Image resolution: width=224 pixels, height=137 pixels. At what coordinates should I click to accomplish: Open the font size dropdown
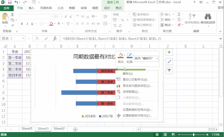coord(62,16)
